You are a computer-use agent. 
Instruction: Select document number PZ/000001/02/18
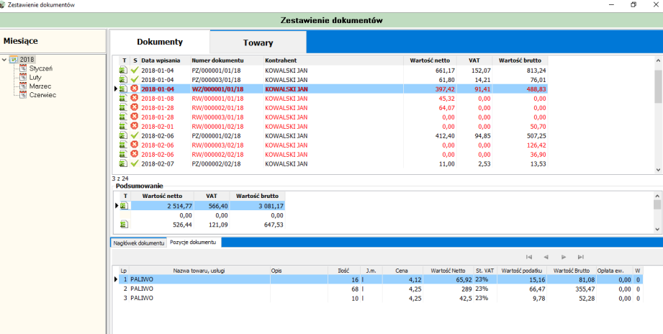point(216,136)
